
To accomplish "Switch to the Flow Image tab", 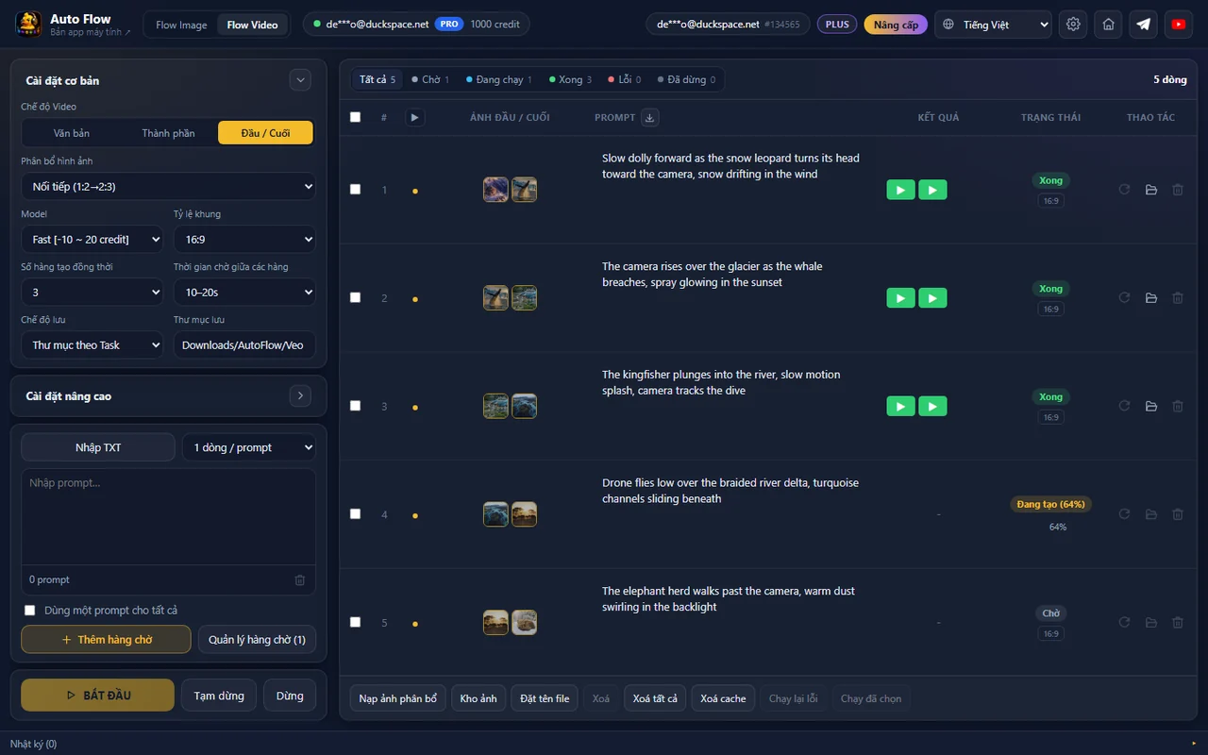I will 181,25.
